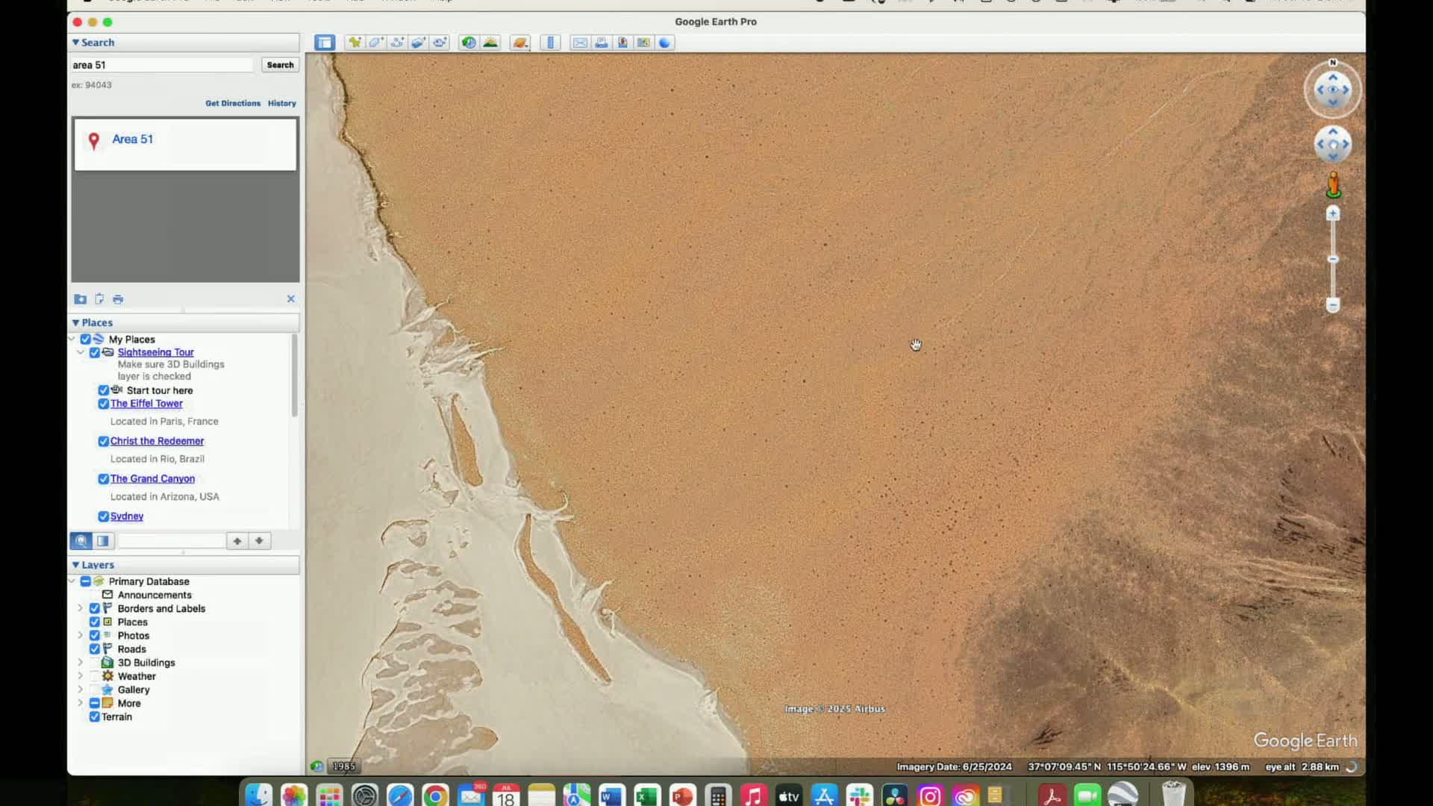Screen dimensions: 1433x806
Task: Collapse the Places panel triangle
Action: [75, 322]
